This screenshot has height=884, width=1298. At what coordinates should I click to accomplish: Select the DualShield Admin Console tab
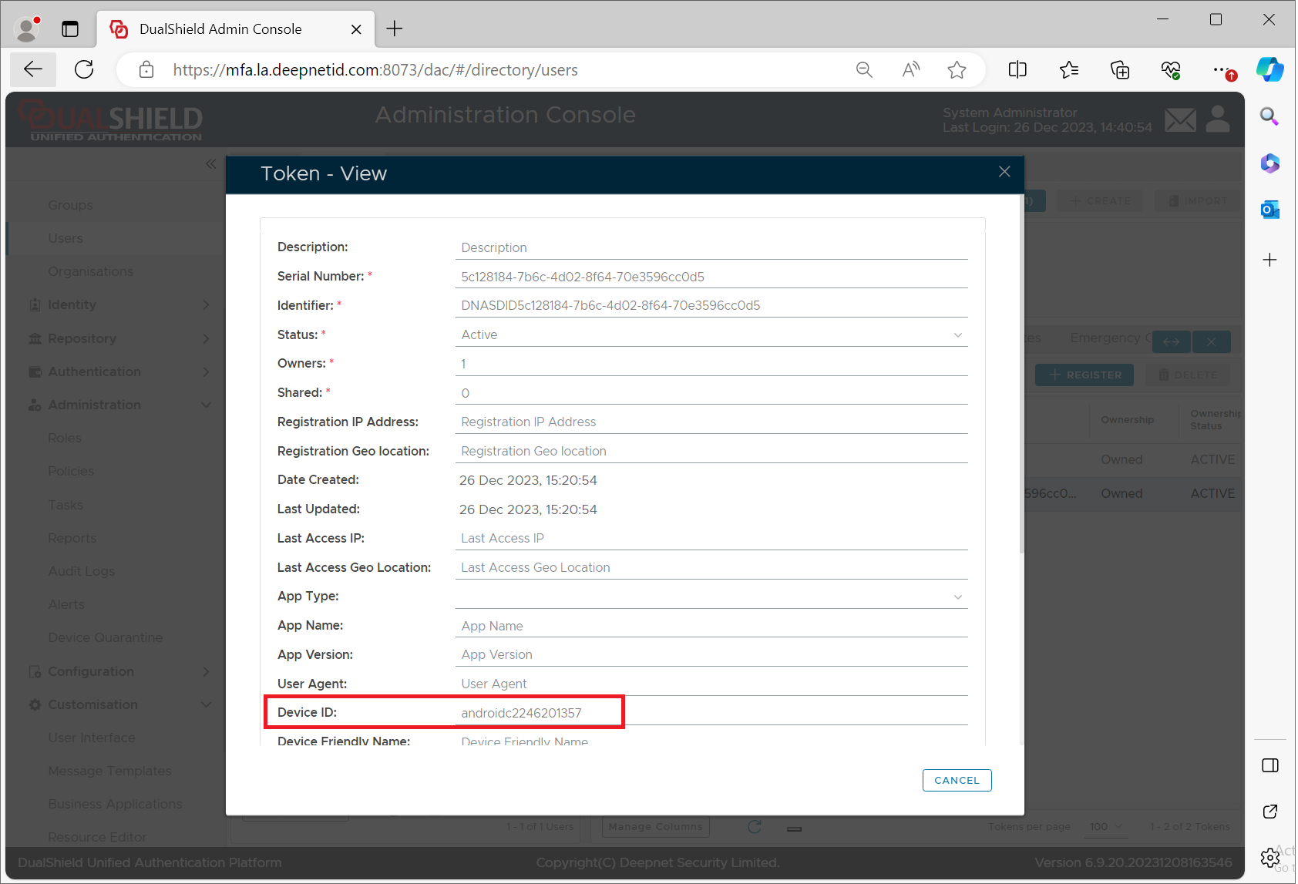point(220,29)
